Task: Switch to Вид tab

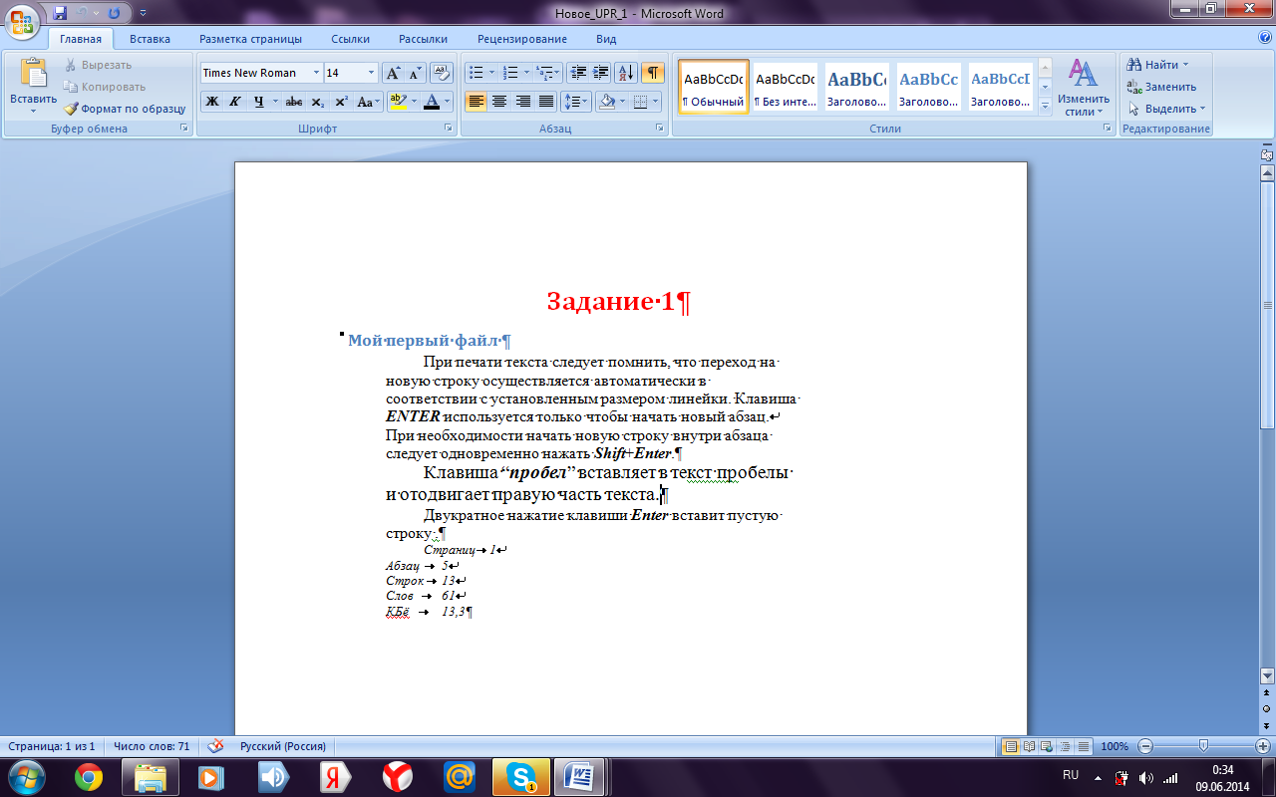Action: click(x=606, y=39)
